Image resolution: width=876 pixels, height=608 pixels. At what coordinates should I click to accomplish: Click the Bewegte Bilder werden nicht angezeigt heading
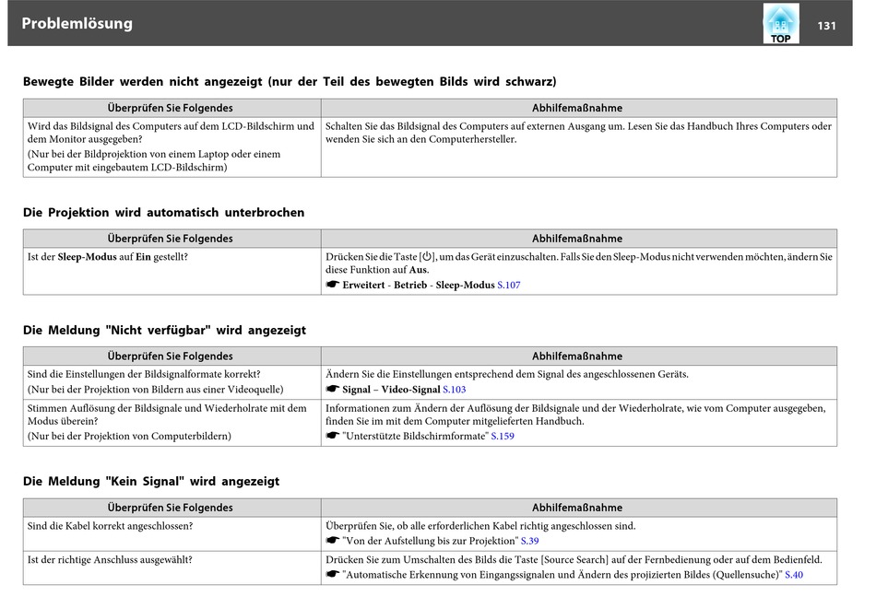click(290, 81)
